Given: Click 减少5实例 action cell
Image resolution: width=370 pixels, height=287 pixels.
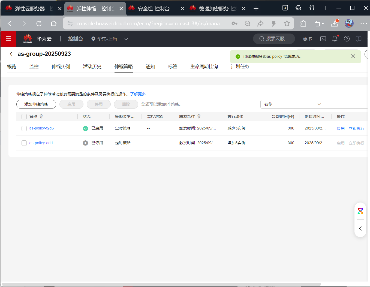Looking at the screenshot, I should pos(236,128).
